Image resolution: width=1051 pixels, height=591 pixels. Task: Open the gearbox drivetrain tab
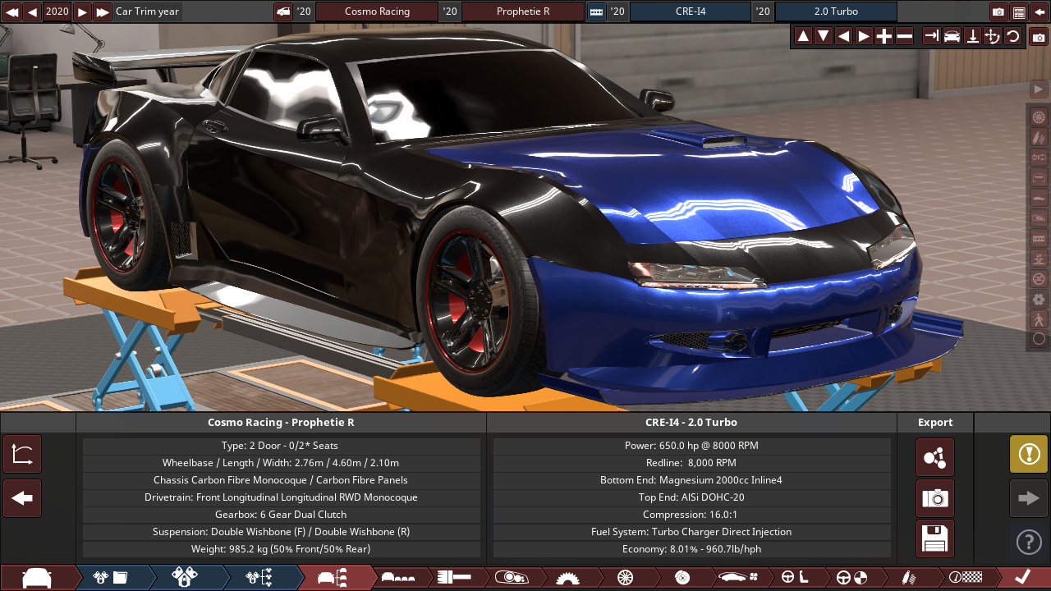tap(567, 577)
